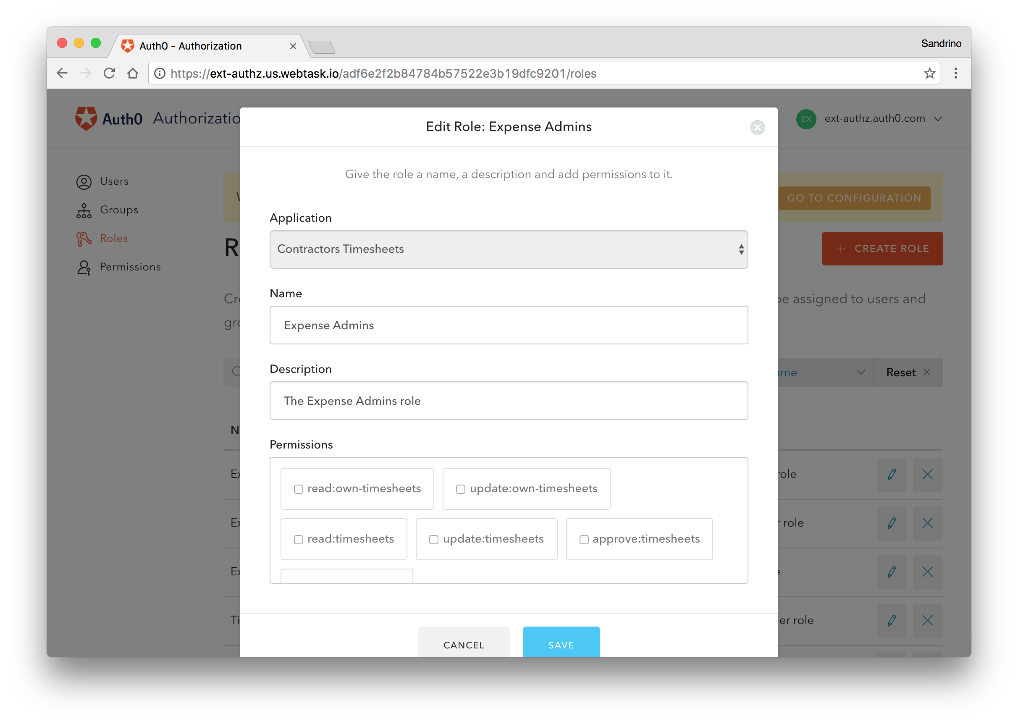Viewport: 1018px width, 724px height.
Task: Click into the Description text field
Action: click(x=509, y=400)
